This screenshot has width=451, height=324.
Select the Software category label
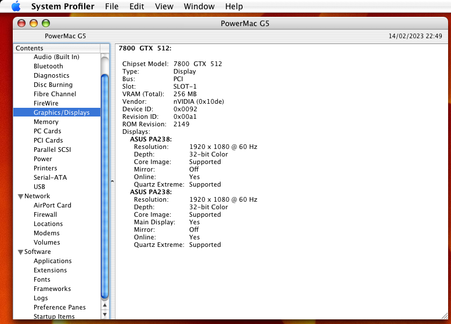(38, 252)
